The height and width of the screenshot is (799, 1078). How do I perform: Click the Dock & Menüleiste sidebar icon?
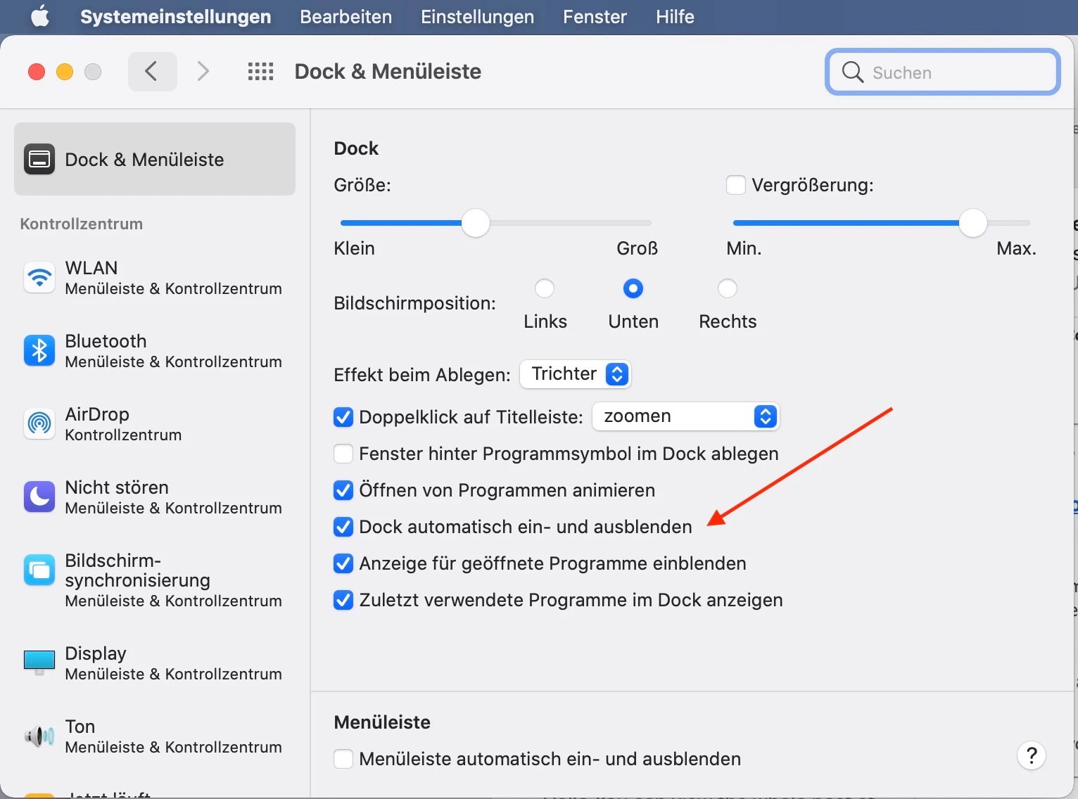pyautogui.click(x=39, y=159)
